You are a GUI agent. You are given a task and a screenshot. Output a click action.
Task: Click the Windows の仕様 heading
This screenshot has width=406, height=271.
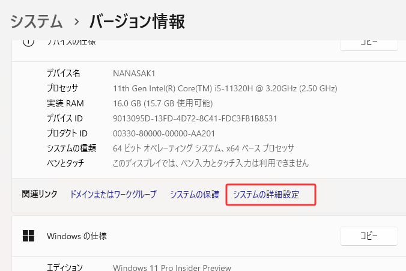tap(77, 236)
